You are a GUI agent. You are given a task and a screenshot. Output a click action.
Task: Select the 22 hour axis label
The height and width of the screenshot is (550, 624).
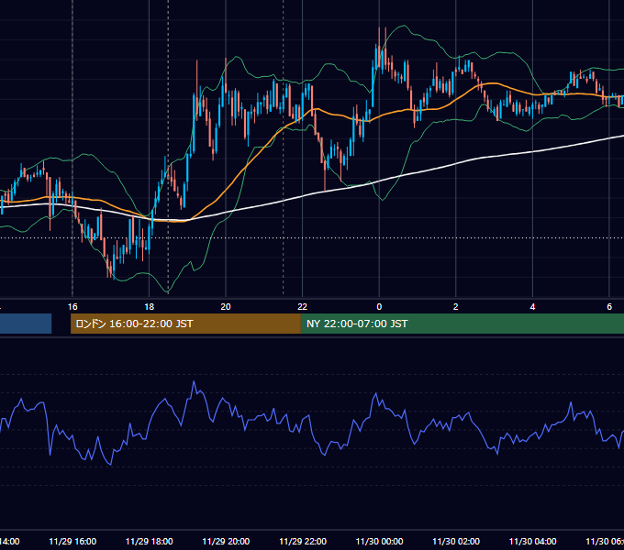click(303, 307)
